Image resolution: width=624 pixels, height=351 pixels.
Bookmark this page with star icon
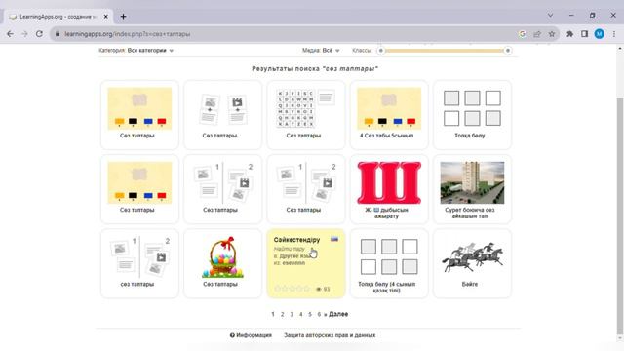[552, 34]
